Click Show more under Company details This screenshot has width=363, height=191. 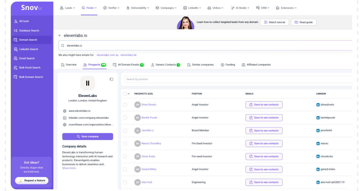[x=70, y=168]
